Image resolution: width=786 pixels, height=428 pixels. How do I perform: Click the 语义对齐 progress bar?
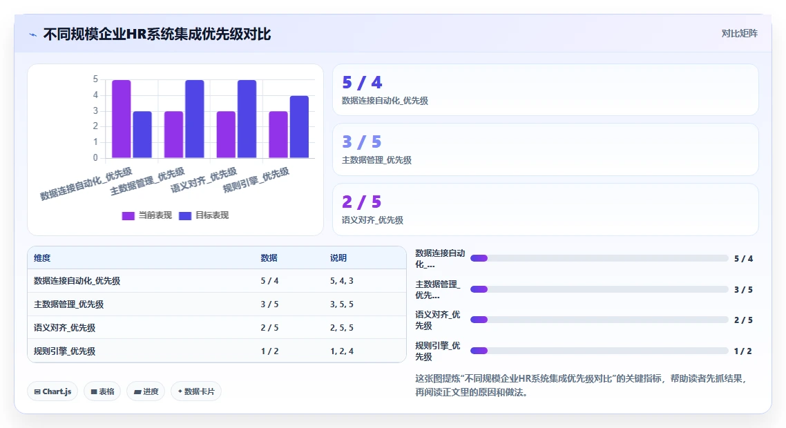pyautogui.click(x=599, y=320)
